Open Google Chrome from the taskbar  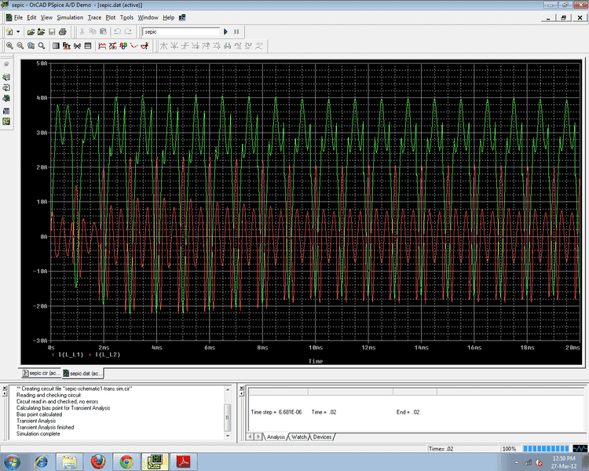click(126, 462)
